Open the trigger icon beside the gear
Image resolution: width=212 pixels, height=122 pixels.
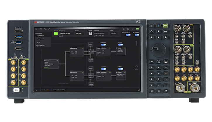click(124, 29)
